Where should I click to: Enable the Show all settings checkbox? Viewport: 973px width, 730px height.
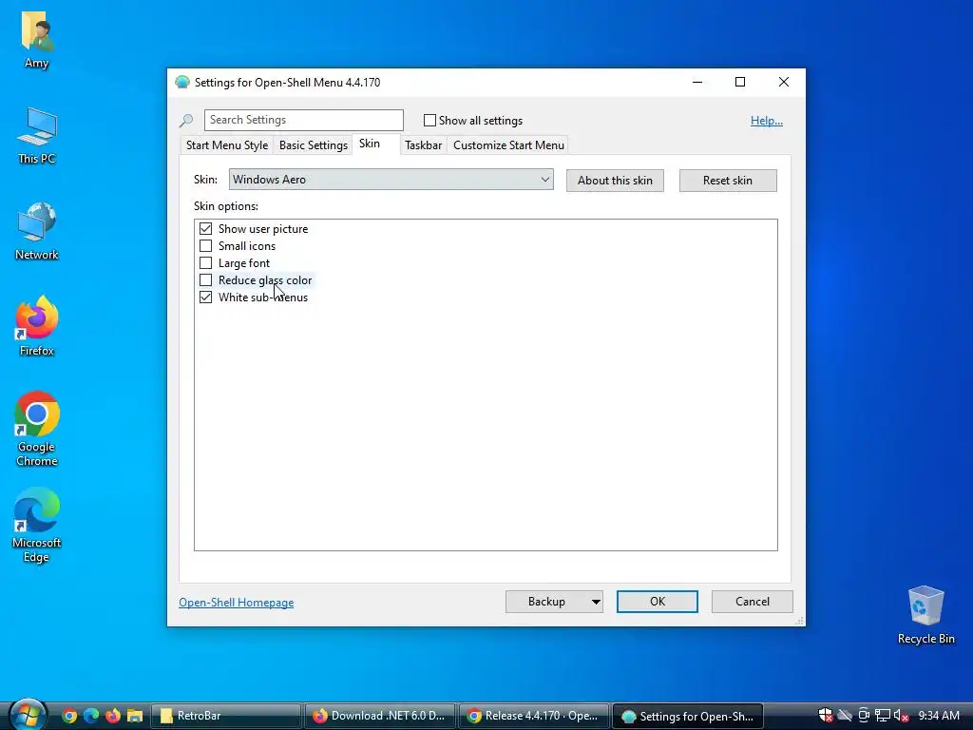coord(429,121)
